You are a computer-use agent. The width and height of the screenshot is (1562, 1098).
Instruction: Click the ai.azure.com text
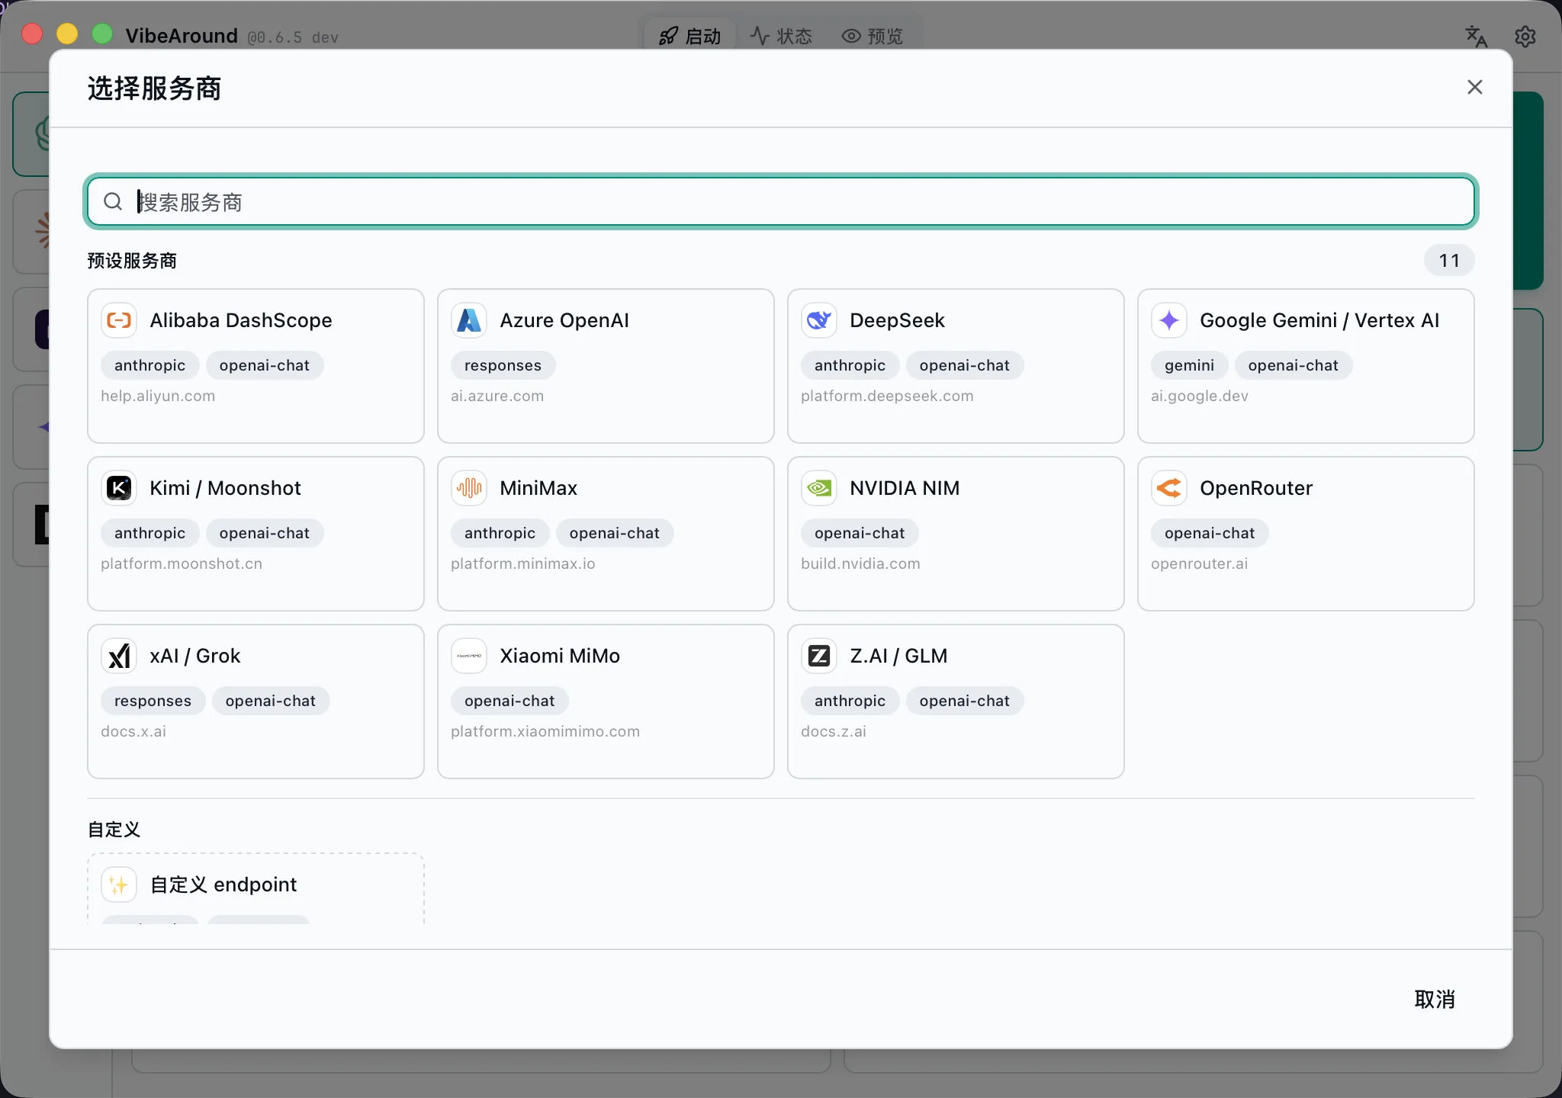(x=497, y=396)
